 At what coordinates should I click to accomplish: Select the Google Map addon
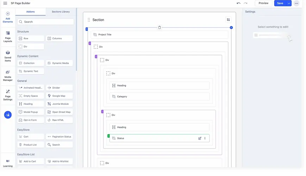point(59,96)
